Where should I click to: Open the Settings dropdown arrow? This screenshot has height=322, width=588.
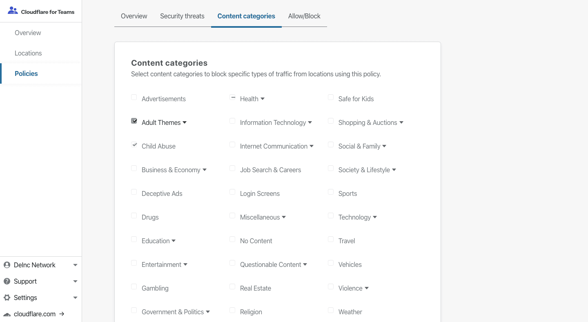[75, 298]
